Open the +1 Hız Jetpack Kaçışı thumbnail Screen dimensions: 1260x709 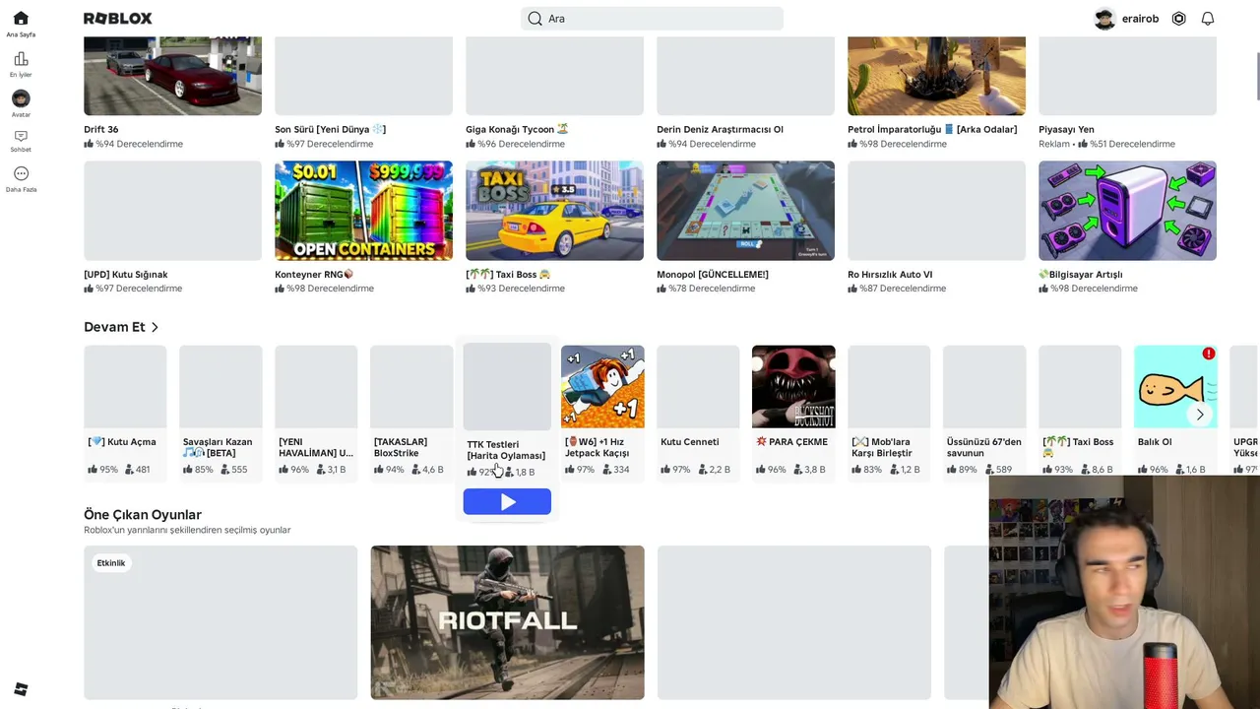click(x=602, y=387)
